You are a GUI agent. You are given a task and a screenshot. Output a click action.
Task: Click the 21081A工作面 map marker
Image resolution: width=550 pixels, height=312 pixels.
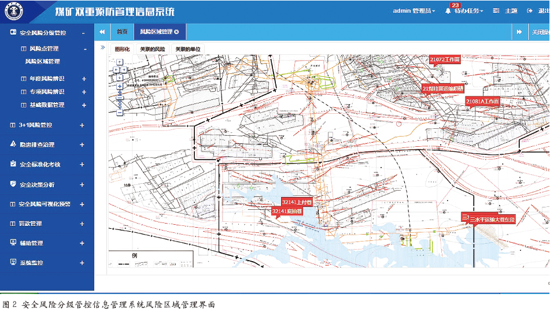482,101
